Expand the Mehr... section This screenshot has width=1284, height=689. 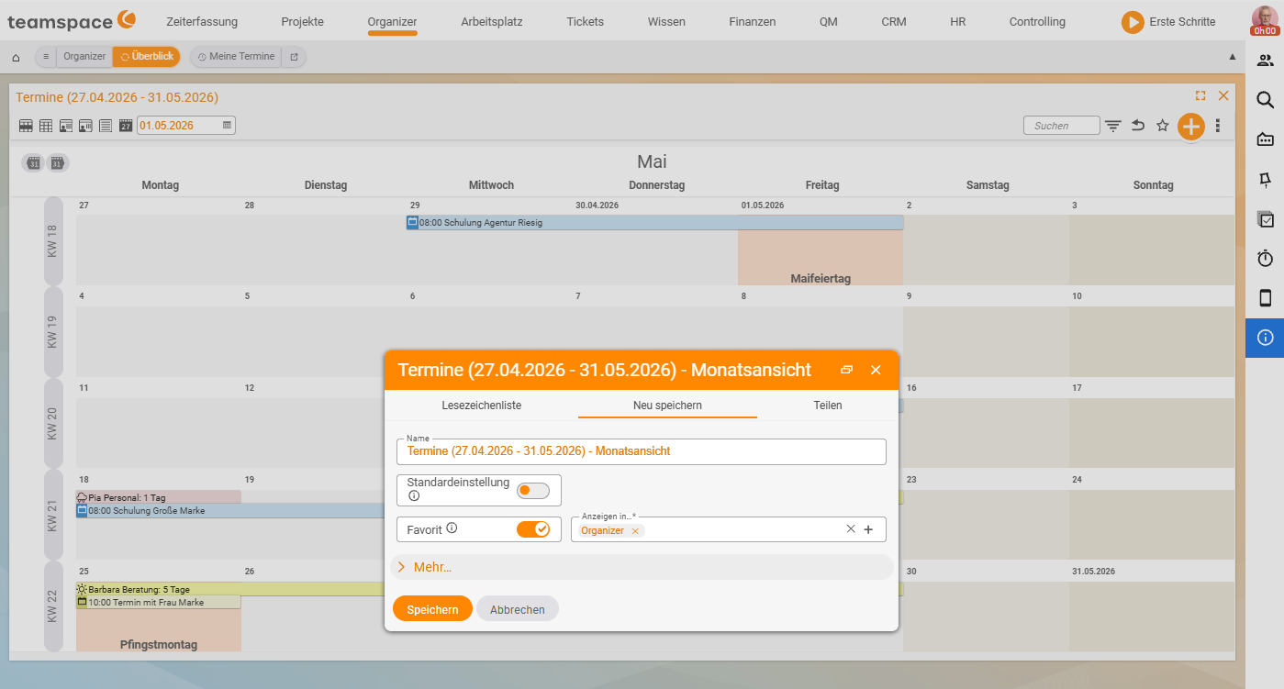[x=642, y=567]
